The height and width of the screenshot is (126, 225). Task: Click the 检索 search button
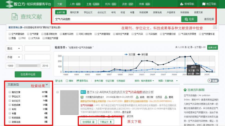(x=189, y=19)
